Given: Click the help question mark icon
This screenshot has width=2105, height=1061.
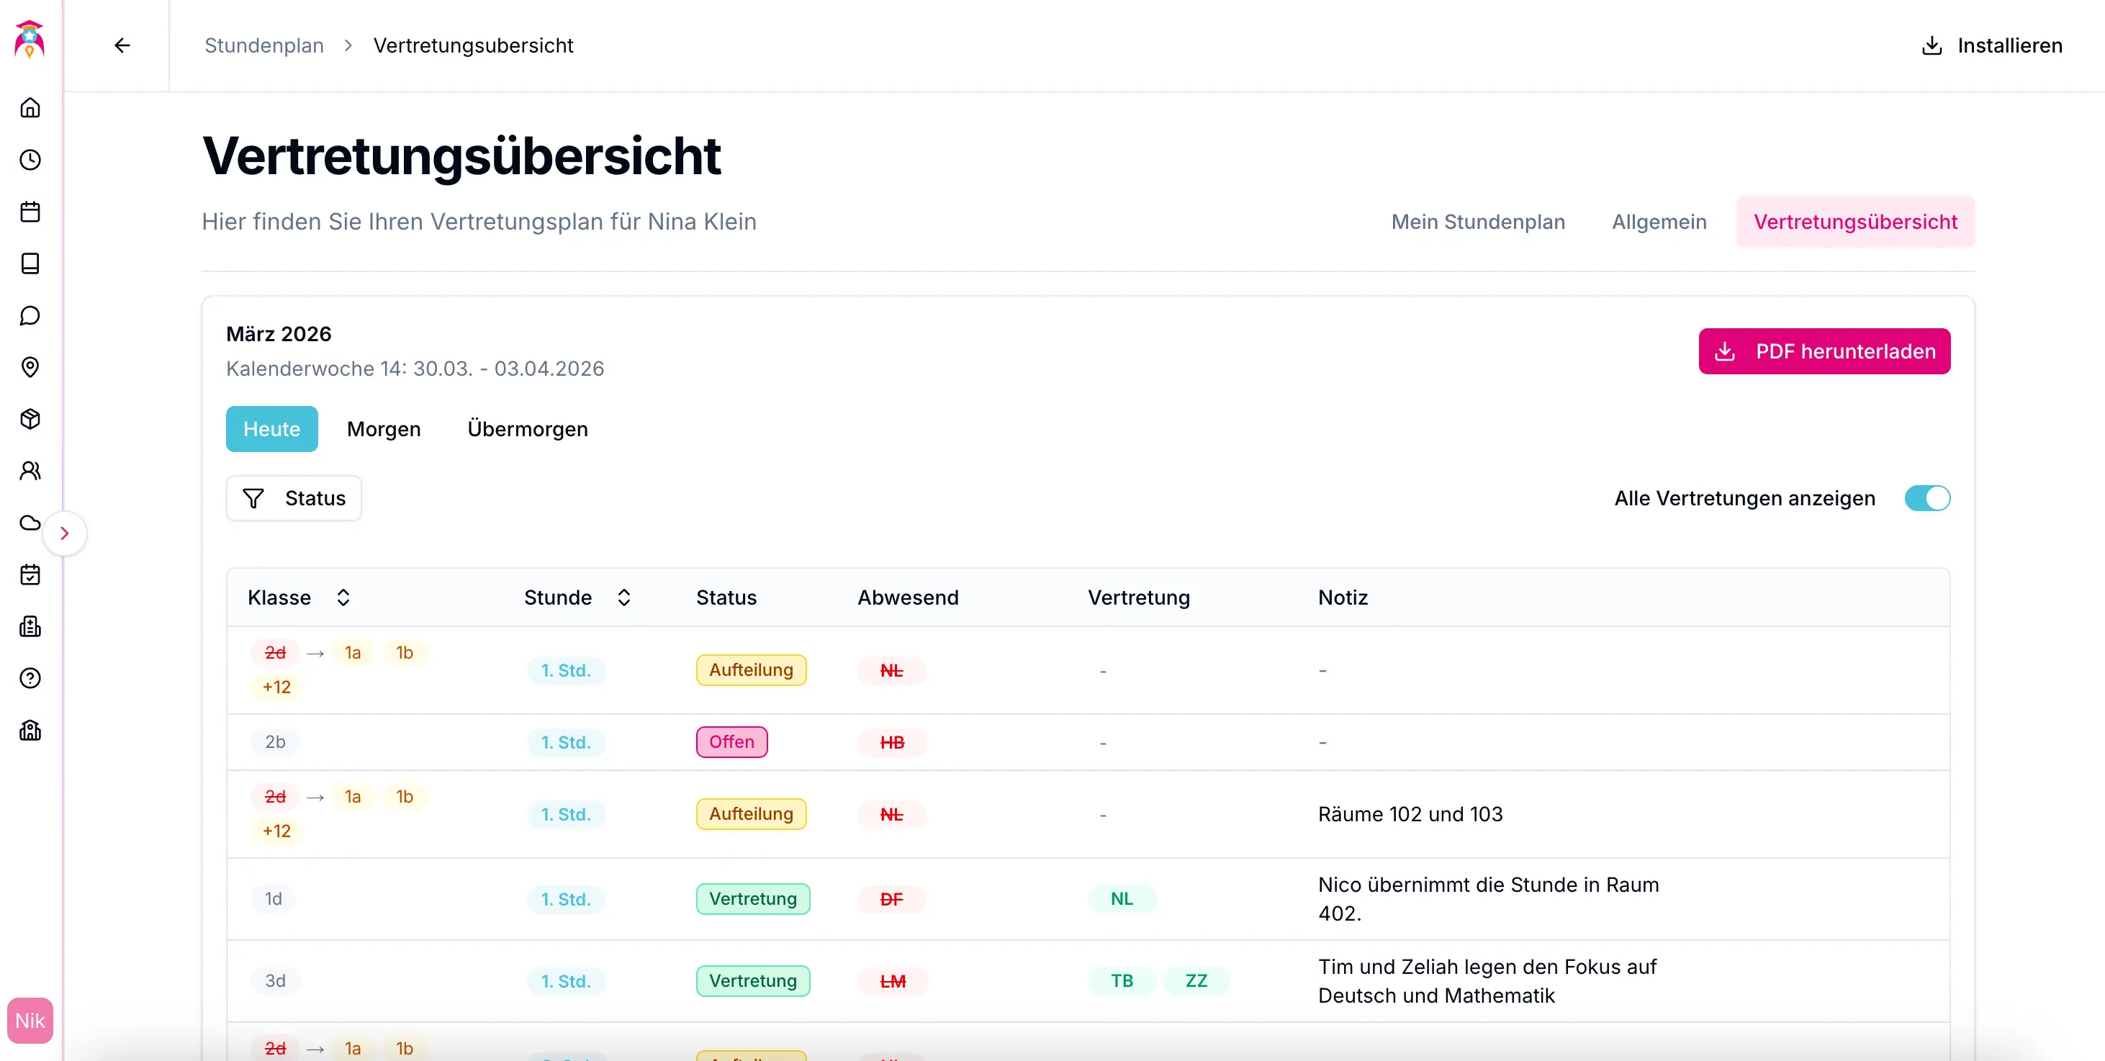Looking at the screenshot, I should click(30, 678).
